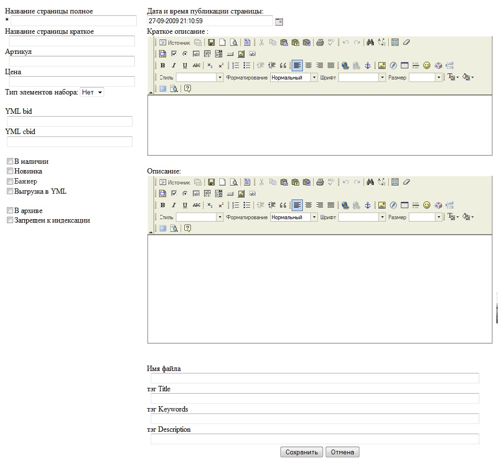Image resolution: width=498 pixels, height=464 pixels.
Task: Insert numbered list in Краткое описание editor
Action: [236, 65]
